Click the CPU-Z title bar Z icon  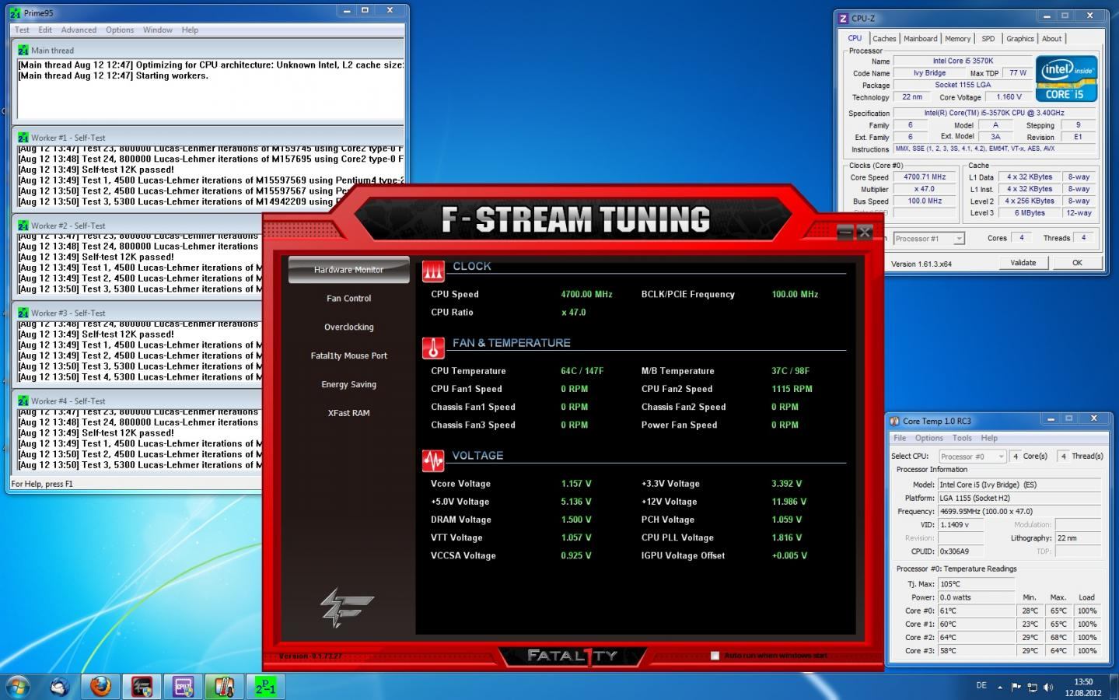click(x=843, y=18)
